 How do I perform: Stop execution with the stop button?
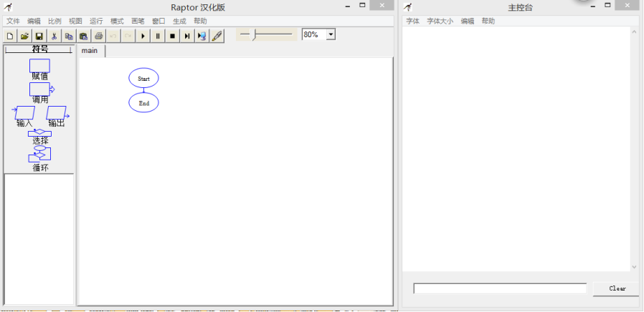(173, 36)
